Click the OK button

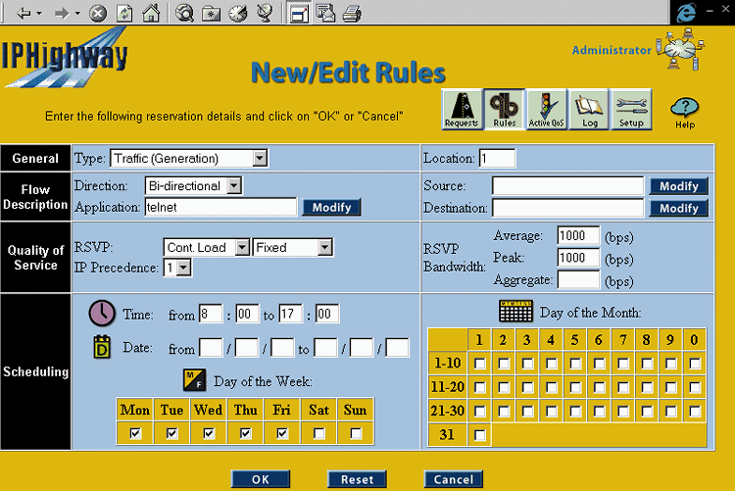[x=261, y=479]
